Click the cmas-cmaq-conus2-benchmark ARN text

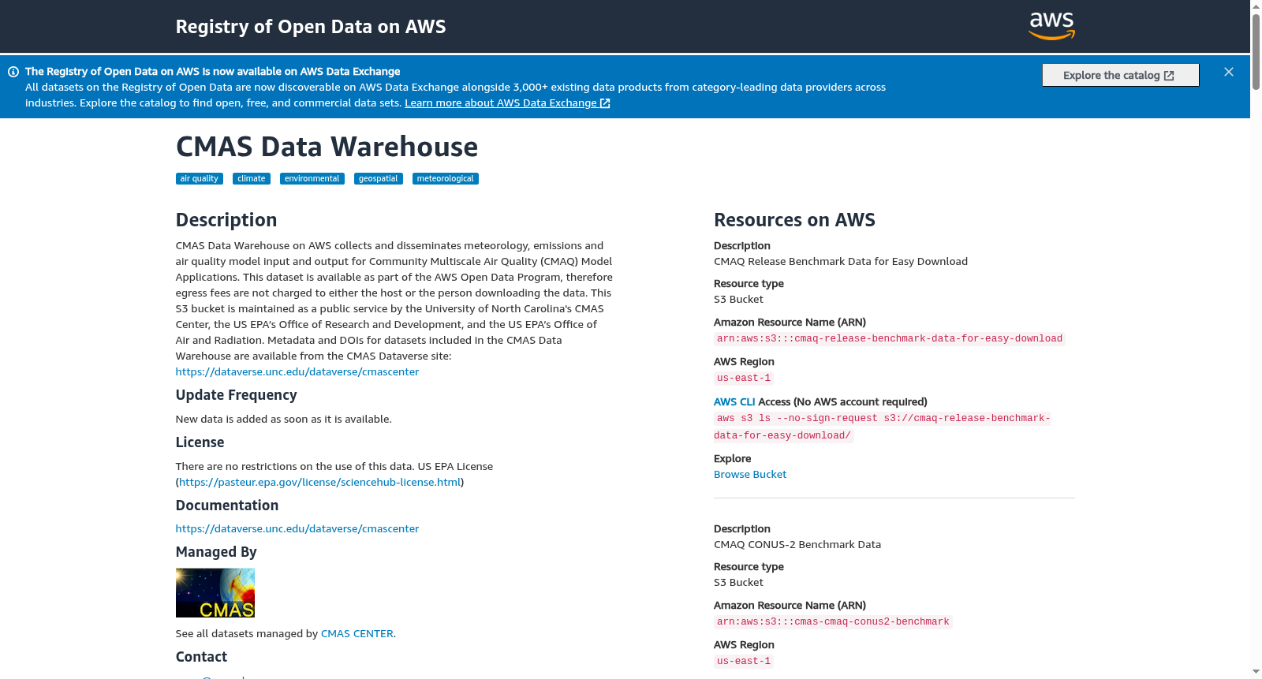coord(833,622)
